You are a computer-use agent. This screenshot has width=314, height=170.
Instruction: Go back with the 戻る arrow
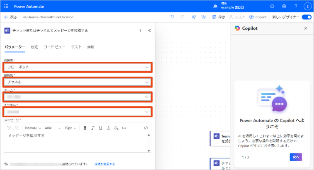pos(10,17)
